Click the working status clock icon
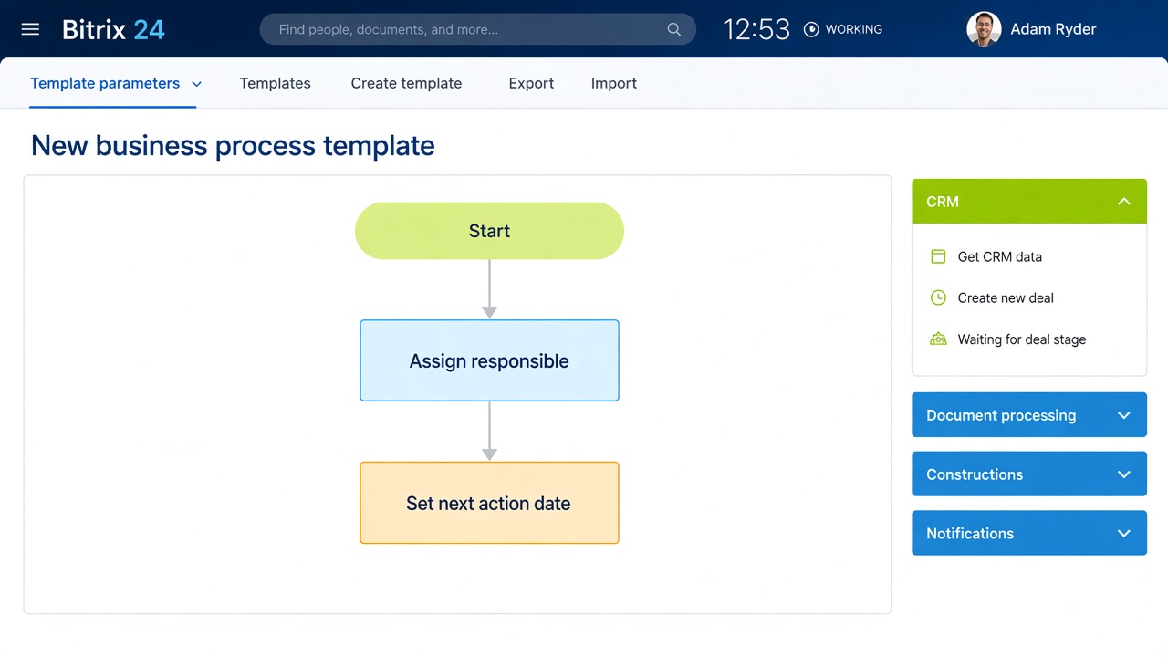 pos(811,29)
